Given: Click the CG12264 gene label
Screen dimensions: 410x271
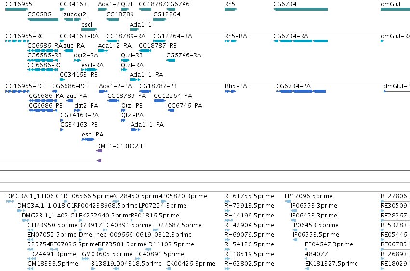Looking at the screenshot, I should 167,14.
